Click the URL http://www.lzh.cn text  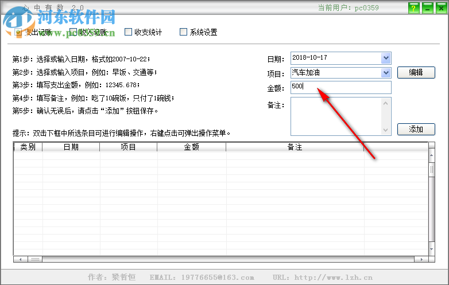tap(323, 278)
